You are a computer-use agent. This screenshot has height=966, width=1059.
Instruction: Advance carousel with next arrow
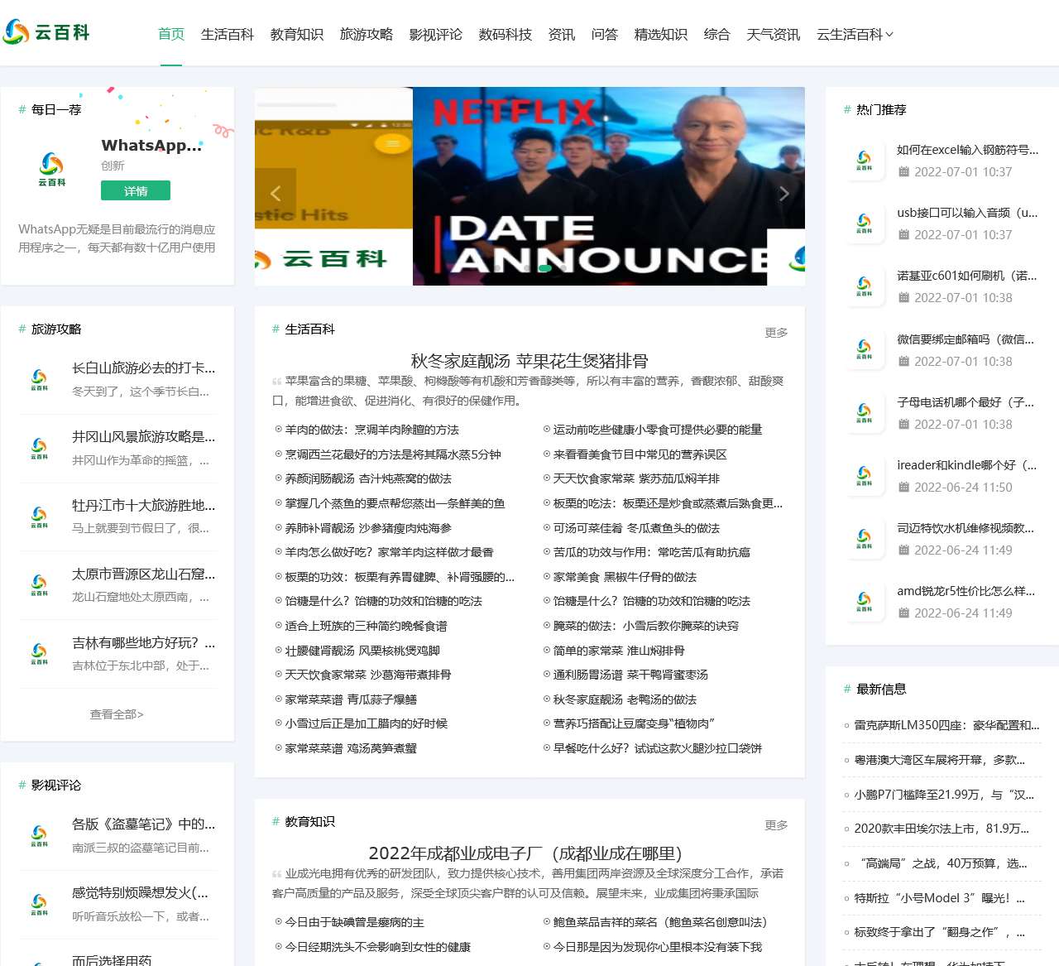pos(783,194)
